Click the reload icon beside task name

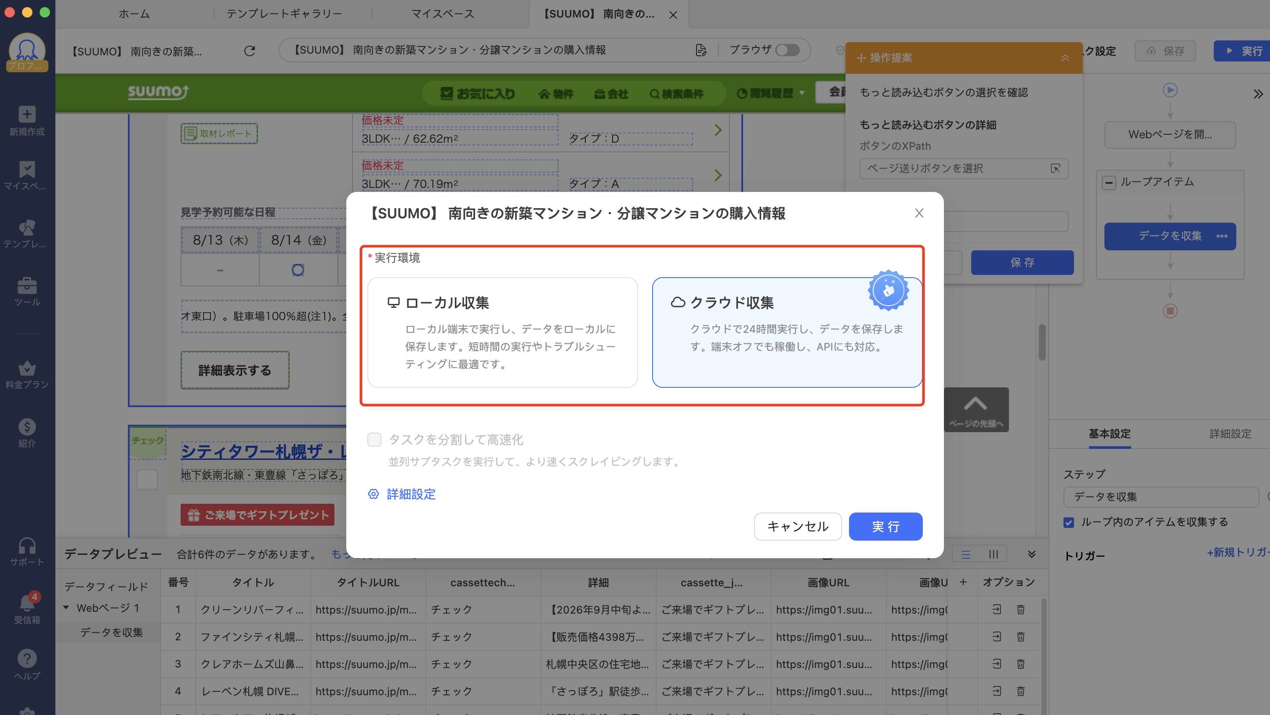point(250,51)
